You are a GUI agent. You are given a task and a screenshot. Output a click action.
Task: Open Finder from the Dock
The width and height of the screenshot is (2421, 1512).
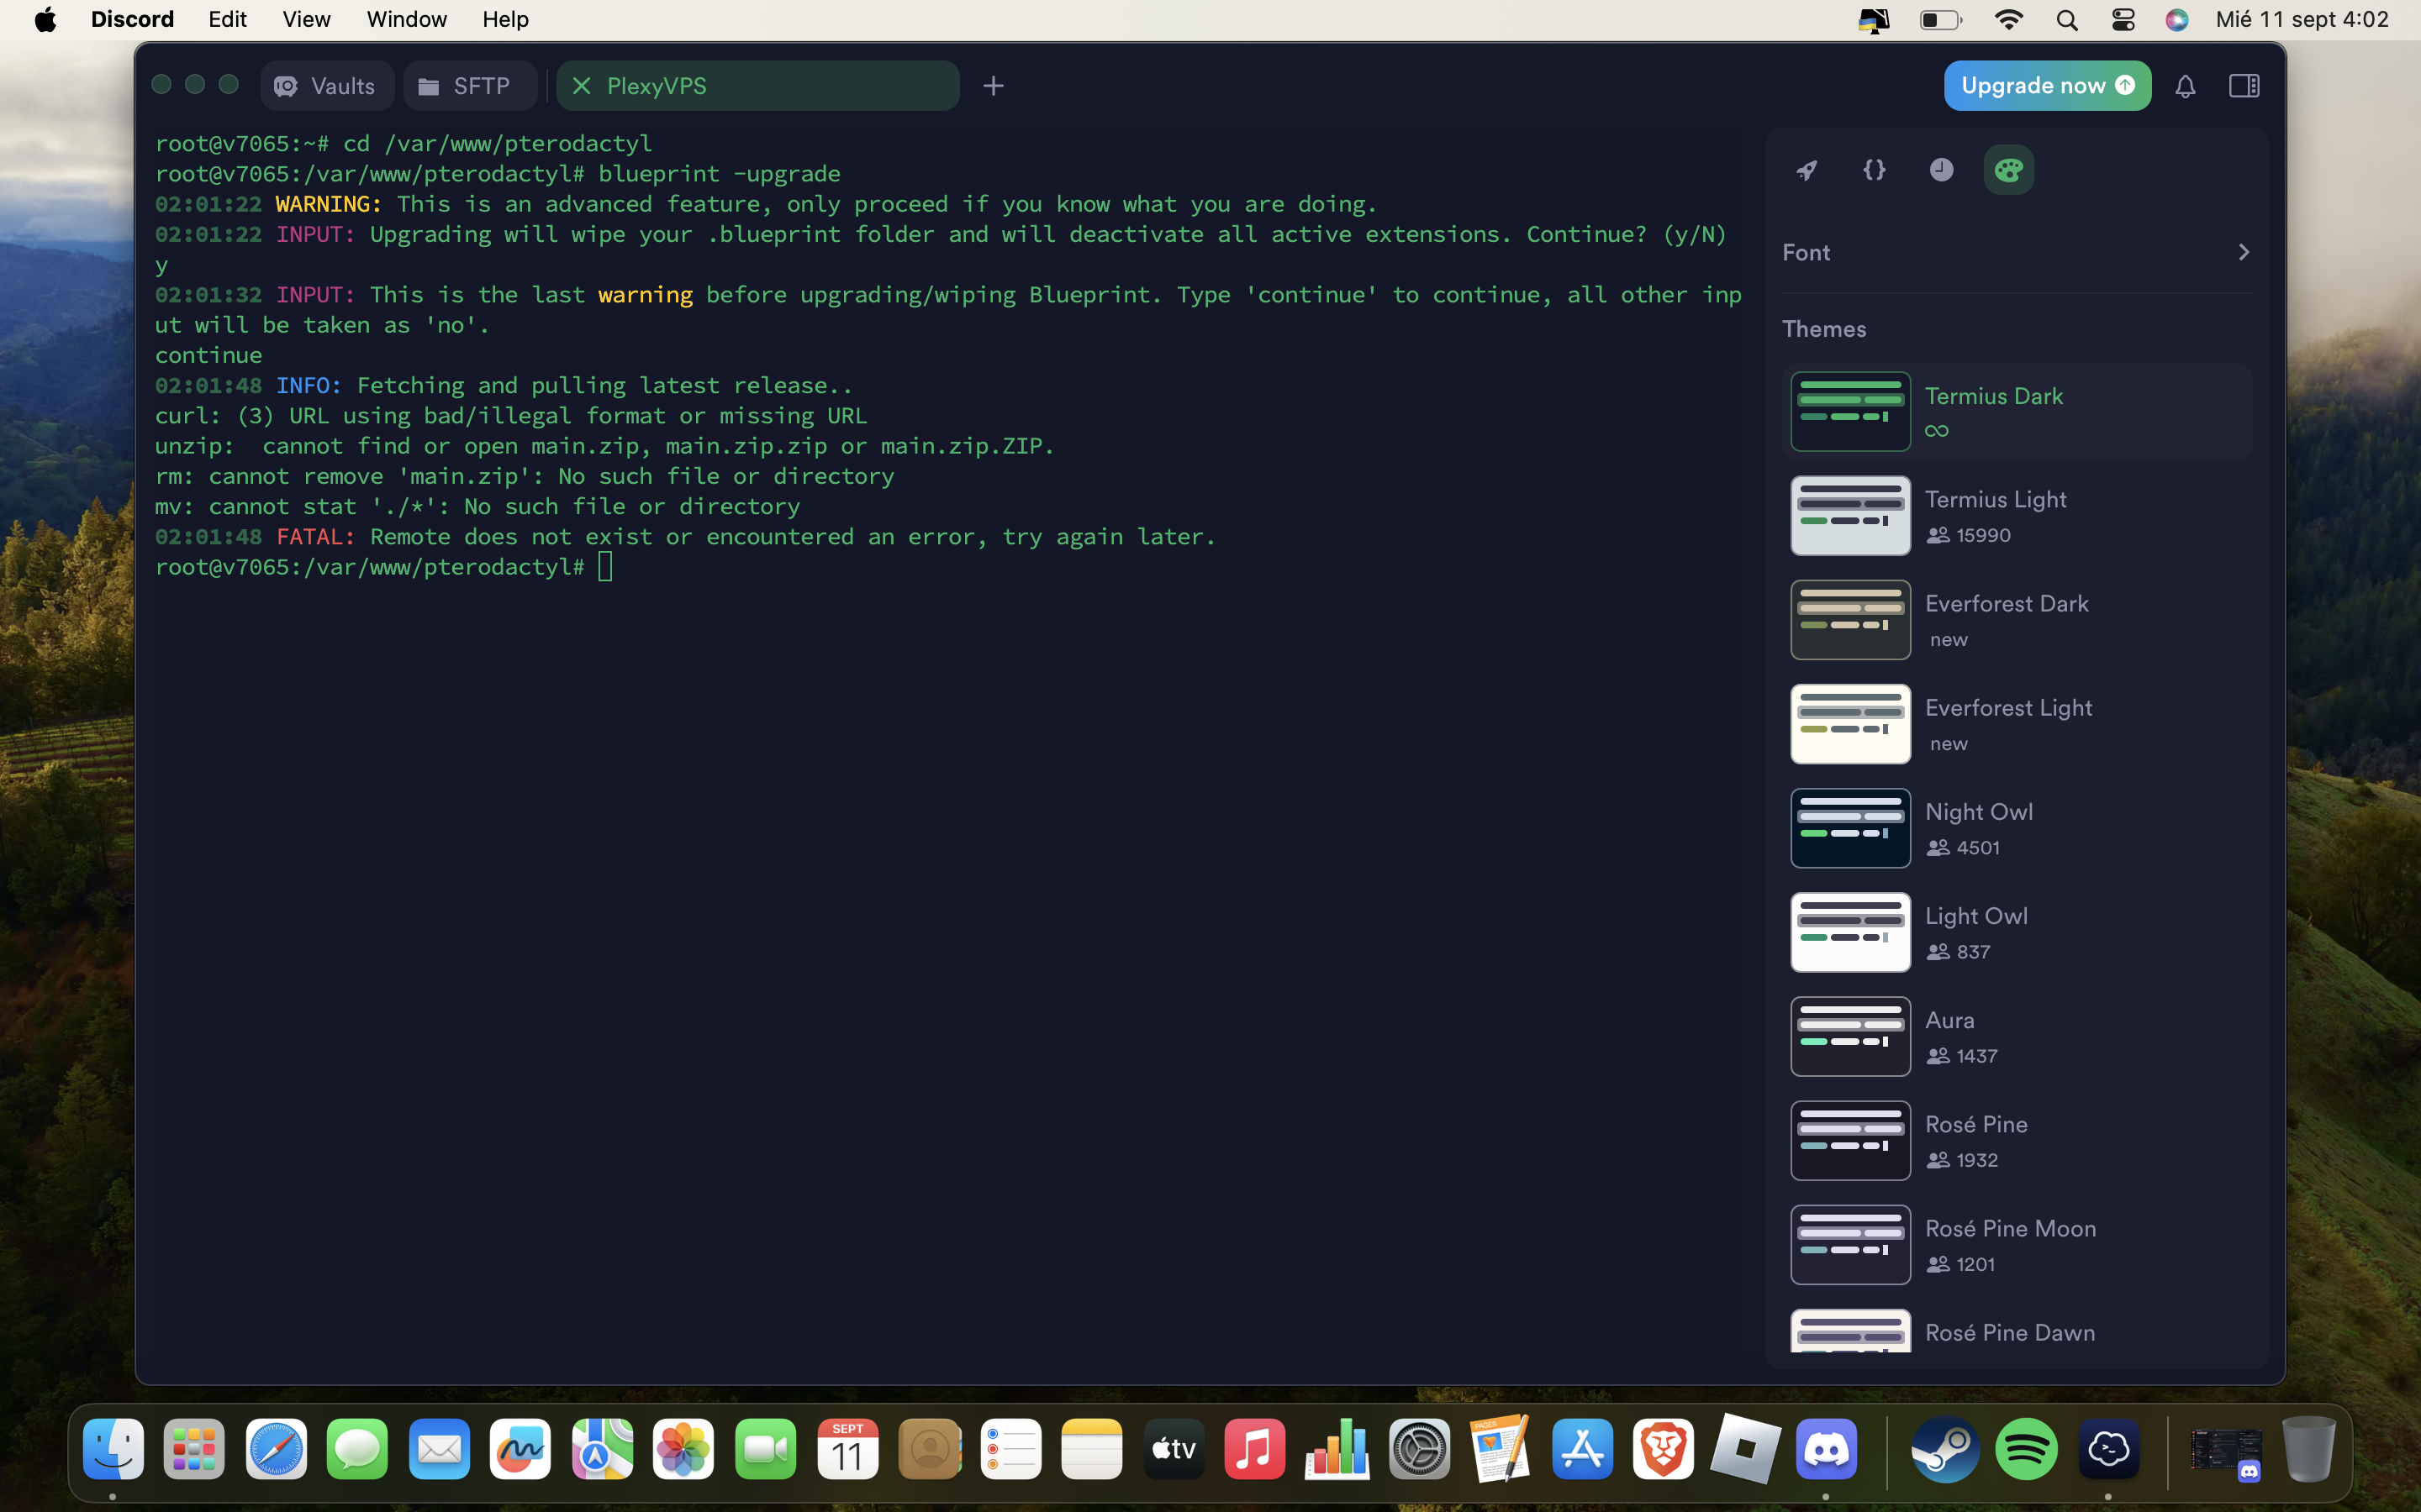point(113,1449)
